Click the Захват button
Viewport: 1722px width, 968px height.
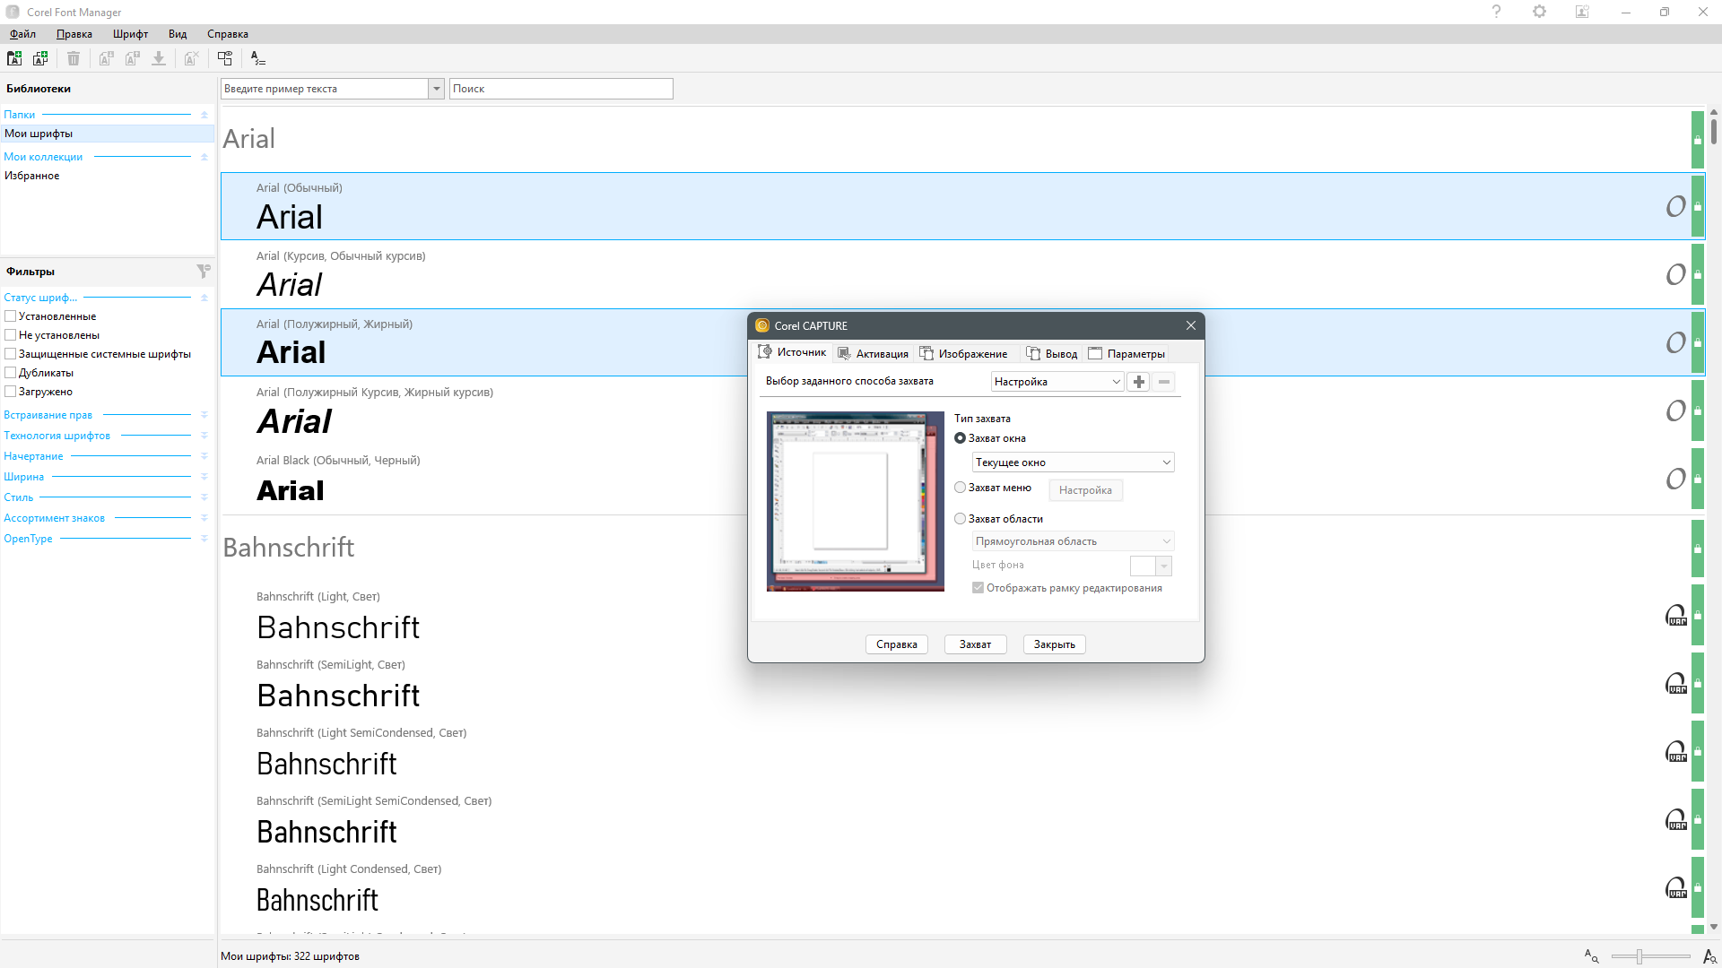976,644
